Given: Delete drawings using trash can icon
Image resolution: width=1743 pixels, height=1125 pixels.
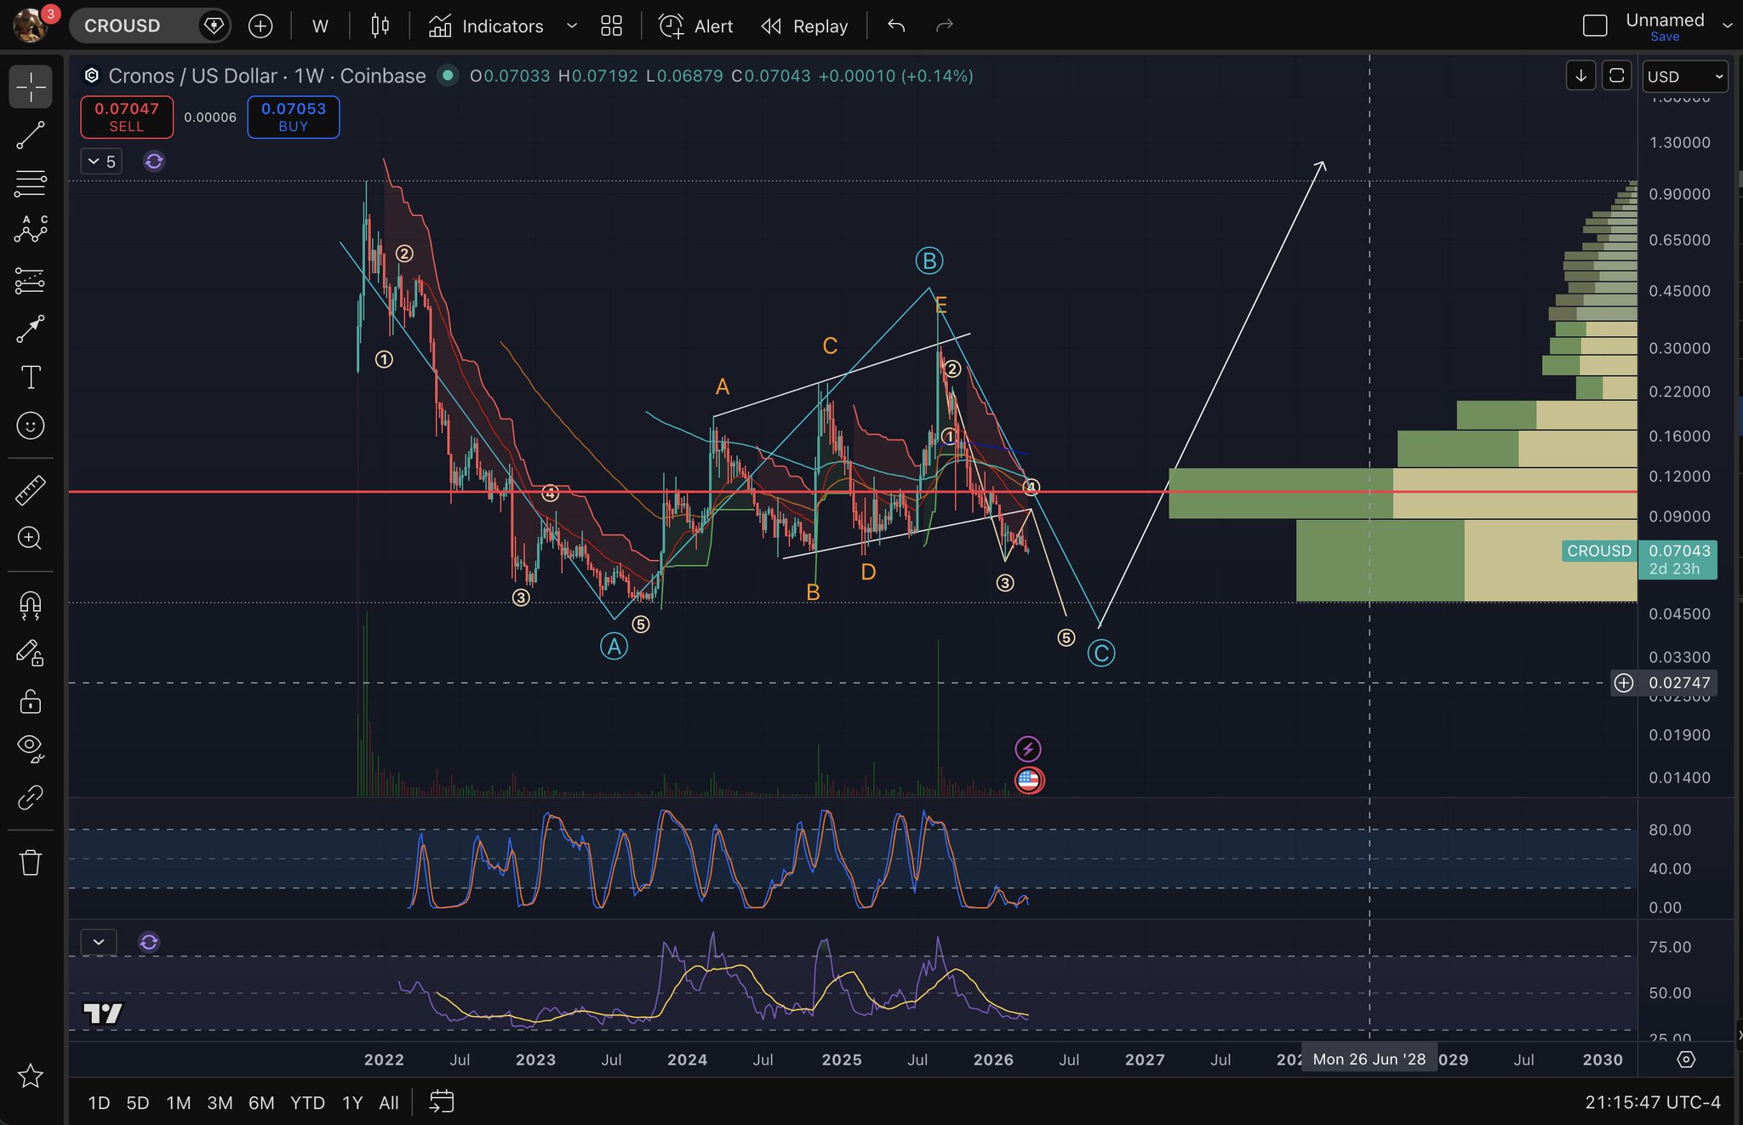Looking at the screenshot, I should click(31, 863).
